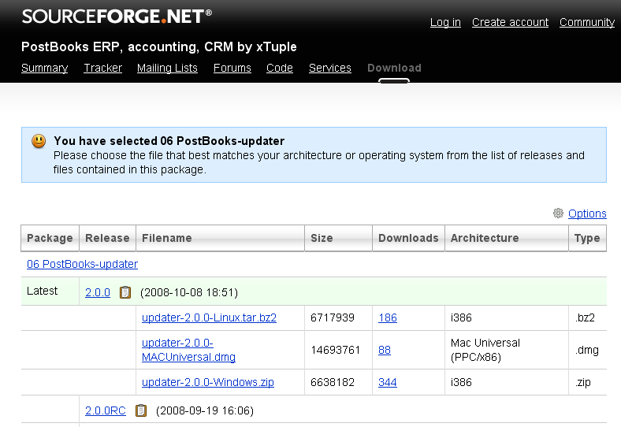
Task: Open the Code menu item
Action: pyautogui.click(x=279, y=68)
